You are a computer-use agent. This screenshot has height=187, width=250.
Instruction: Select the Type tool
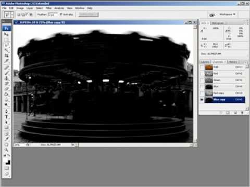(7, 117)
